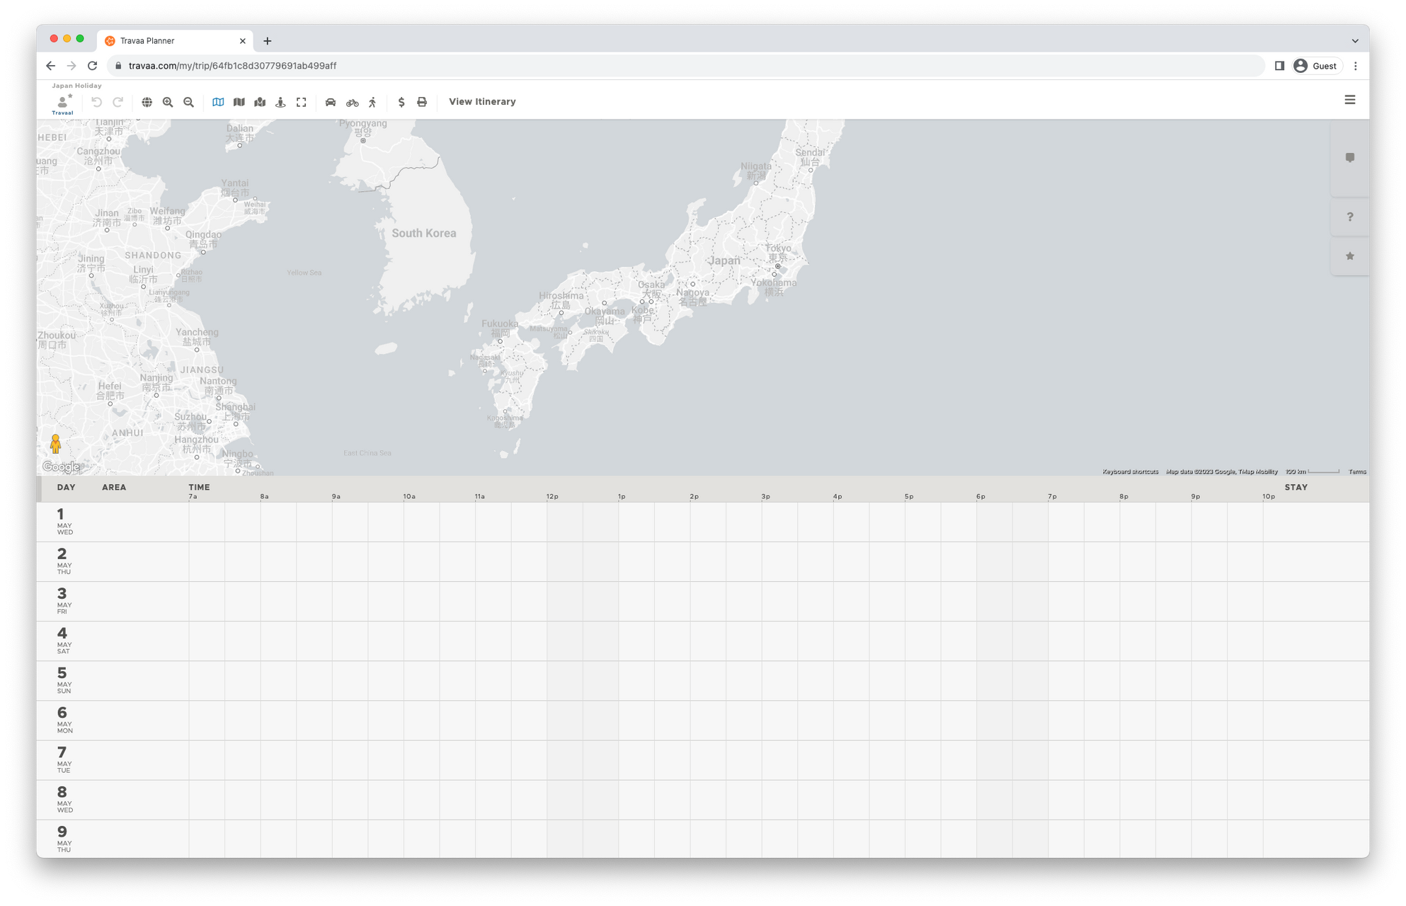The image size is (1406, 906).
Task: Click the yellow Pegman street view figure
Action: coord(56,444)
